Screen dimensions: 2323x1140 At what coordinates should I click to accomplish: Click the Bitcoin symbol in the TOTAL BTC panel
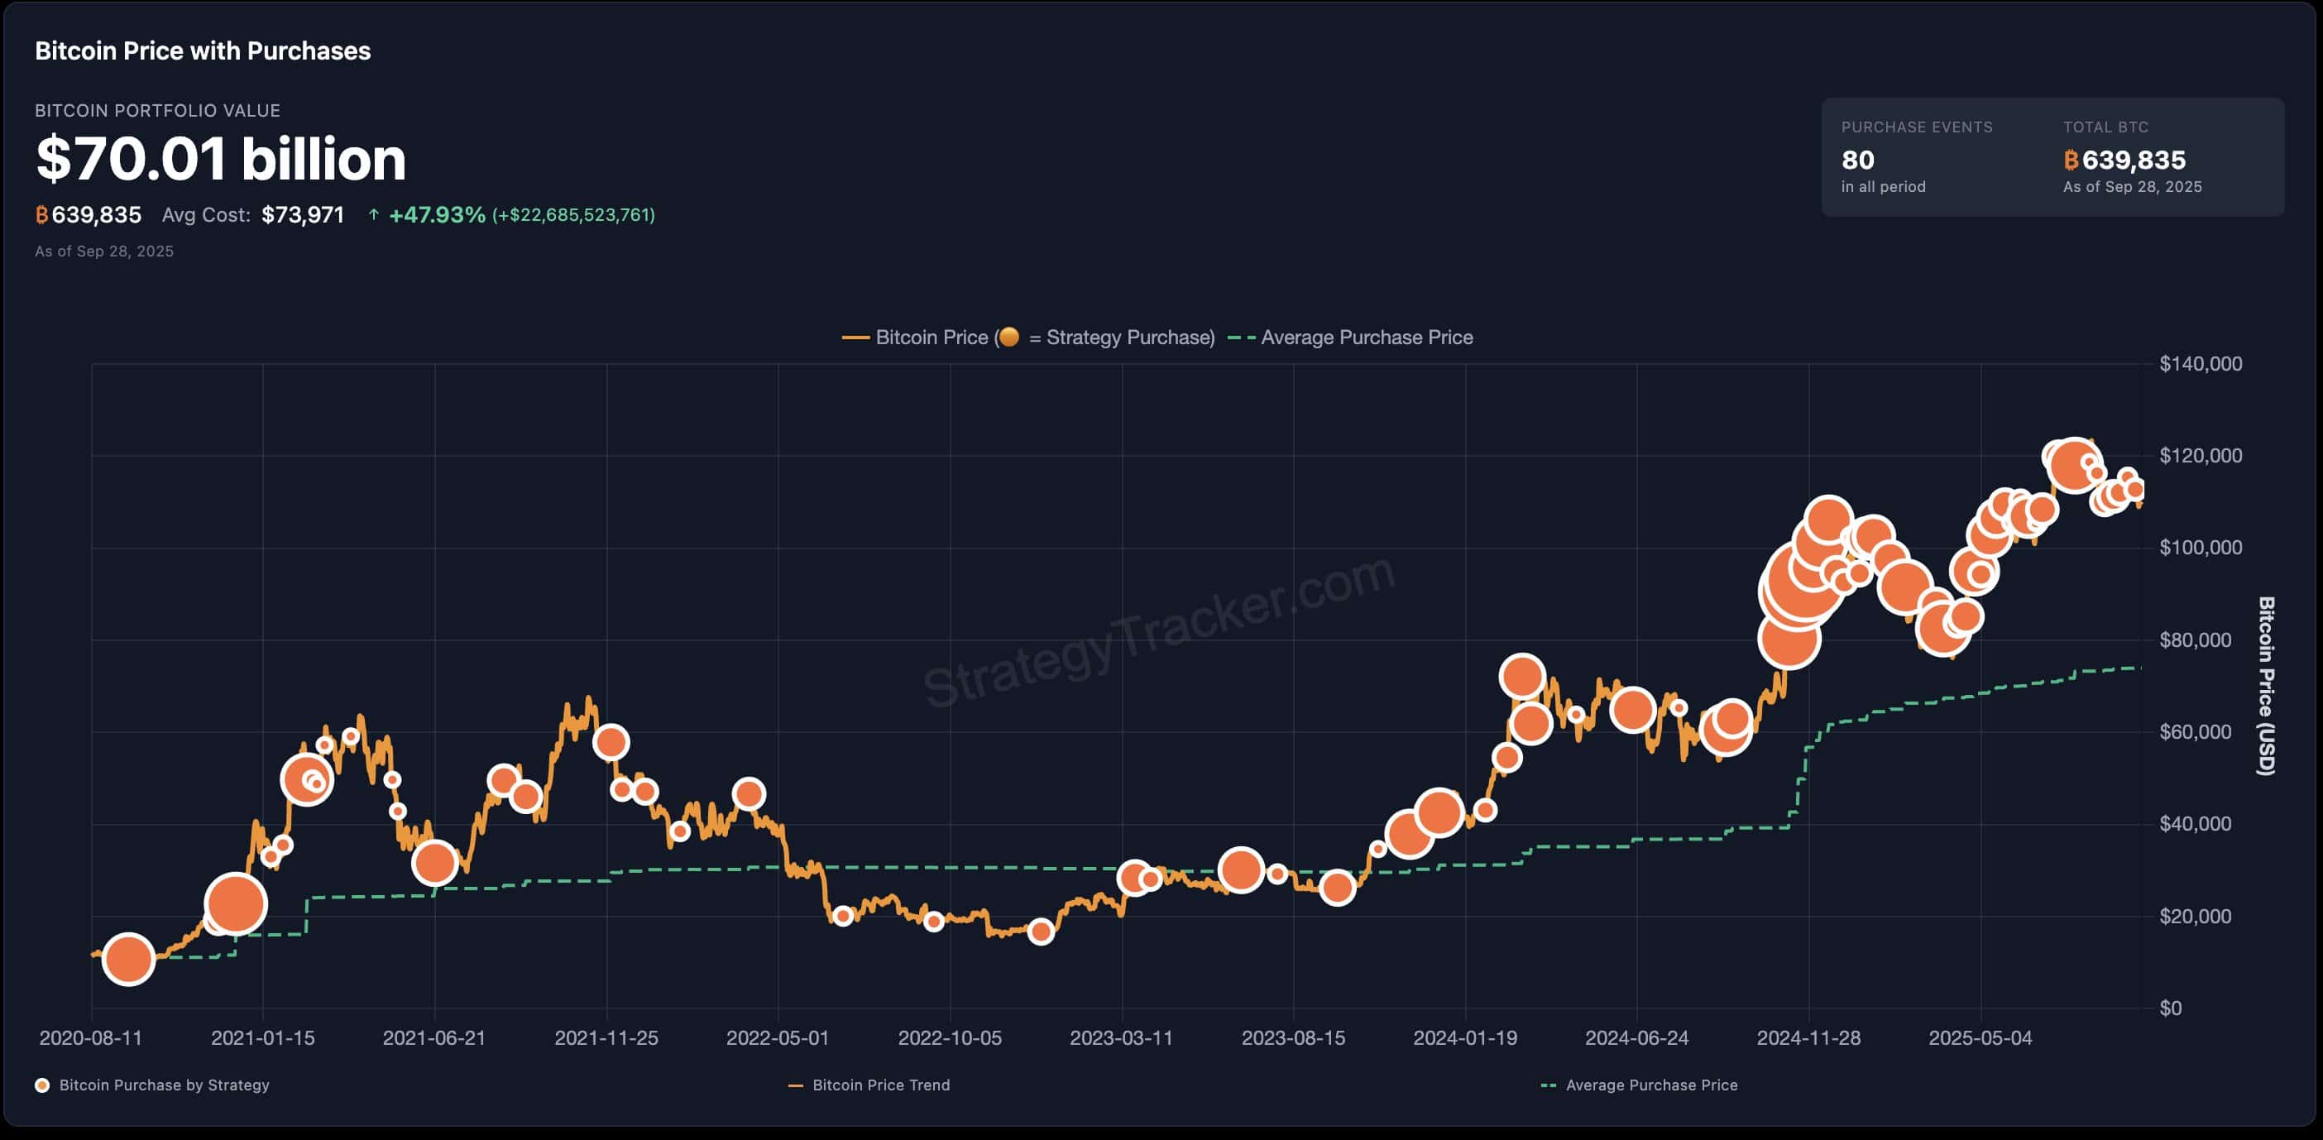(x=2070, y=161)
